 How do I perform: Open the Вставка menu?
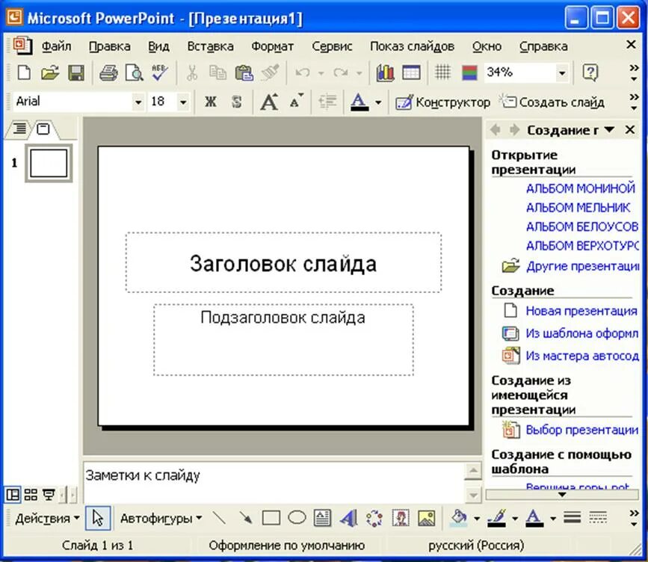point(210,46)
